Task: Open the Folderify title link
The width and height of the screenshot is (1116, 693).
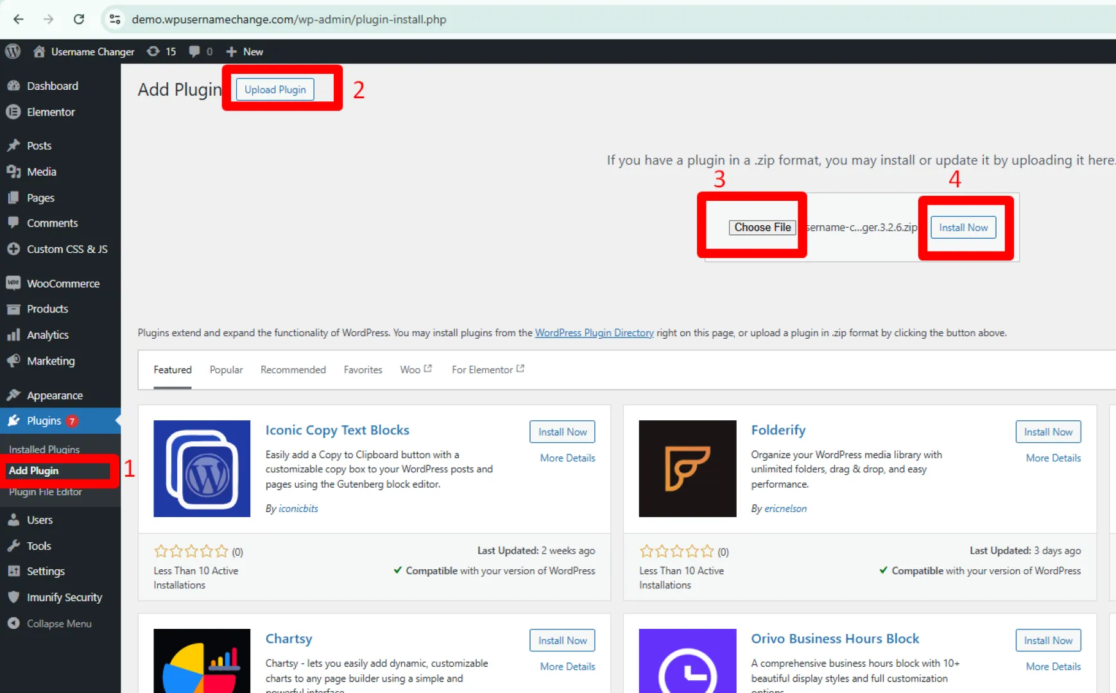Action: tap(778, 431)
